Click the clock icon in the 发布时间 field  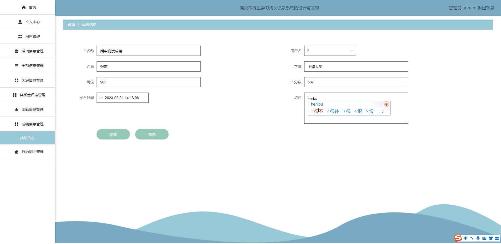[101, 97]
